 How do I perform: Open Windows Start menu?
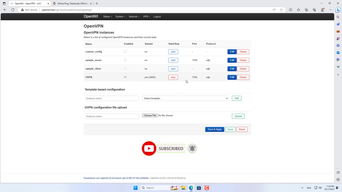coord(135,188)
